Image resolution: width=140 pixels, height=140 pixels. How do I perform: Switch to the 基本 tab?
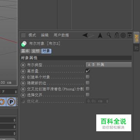(25, 51)
